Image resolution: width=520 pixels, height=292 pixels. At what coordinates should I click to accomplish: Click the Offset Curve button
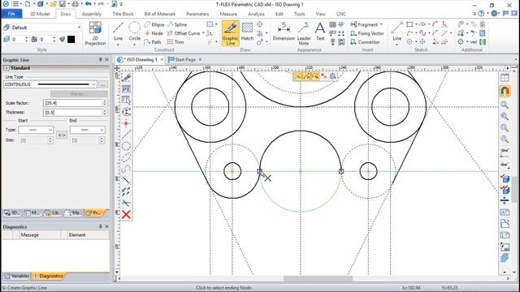[x=184, y=33]
